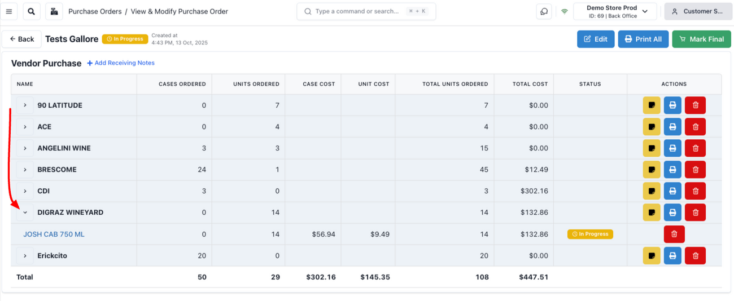The width and height of the screenshot is (734, 301).
Task: Delete the JOSH CAB 750 ML item
Action: point(674,234)
